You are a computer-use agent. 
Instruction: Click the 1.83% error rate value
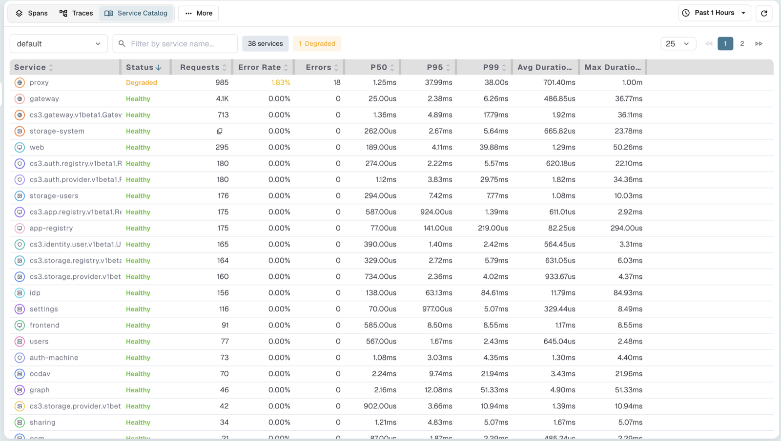(281, 83)
